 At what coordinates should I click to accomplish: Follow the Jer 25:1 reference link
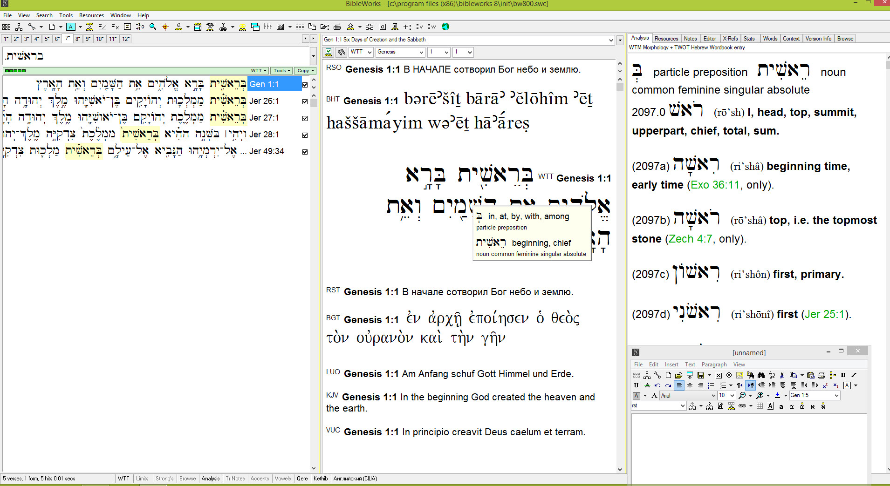(824, 314)
